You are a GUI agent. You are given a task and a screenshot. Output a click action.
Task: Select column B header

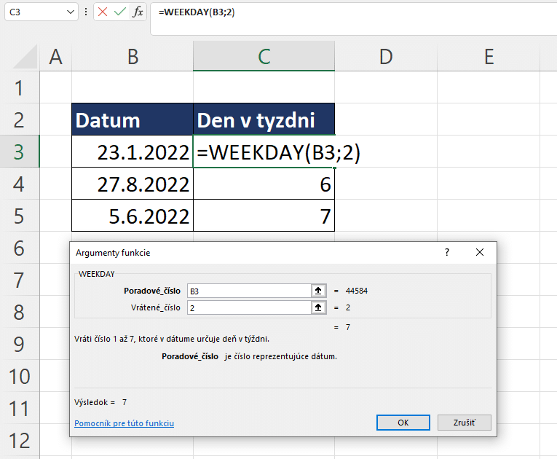click(133, 57)
